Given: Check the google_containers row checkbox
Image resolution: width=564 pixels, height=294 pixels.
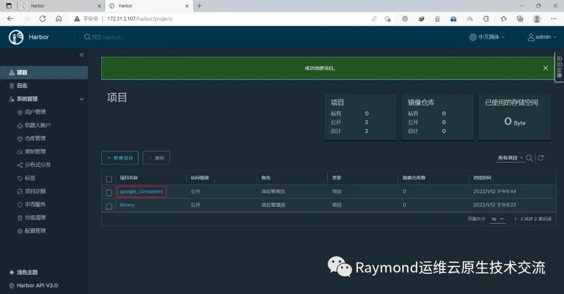Looking at the screenshot, I should click(109, 192).
